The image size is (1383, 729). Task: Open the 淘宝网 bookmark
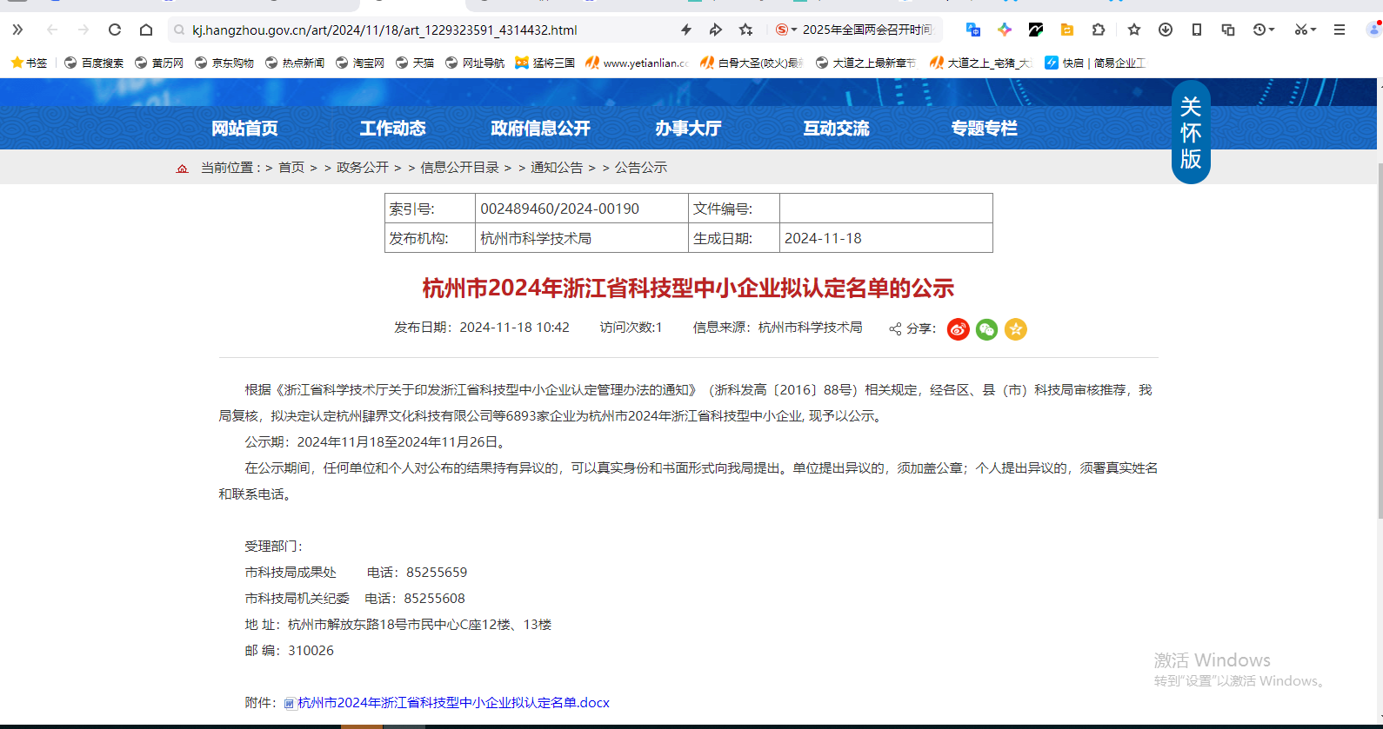coord(360,63)
